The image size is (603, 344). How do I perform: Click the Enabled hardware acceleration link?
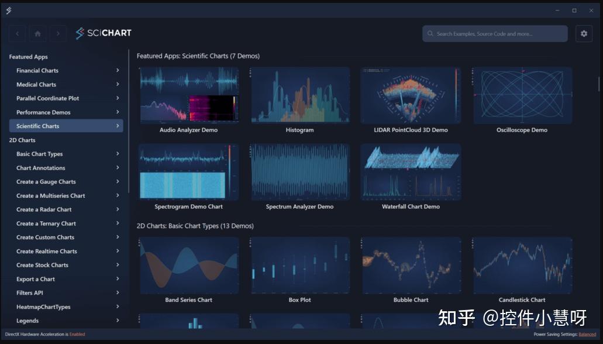point(77,335)
